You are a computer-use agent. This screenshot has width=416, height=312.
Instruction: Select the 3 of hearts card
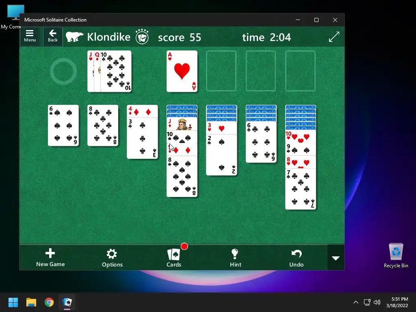(221, 128)
